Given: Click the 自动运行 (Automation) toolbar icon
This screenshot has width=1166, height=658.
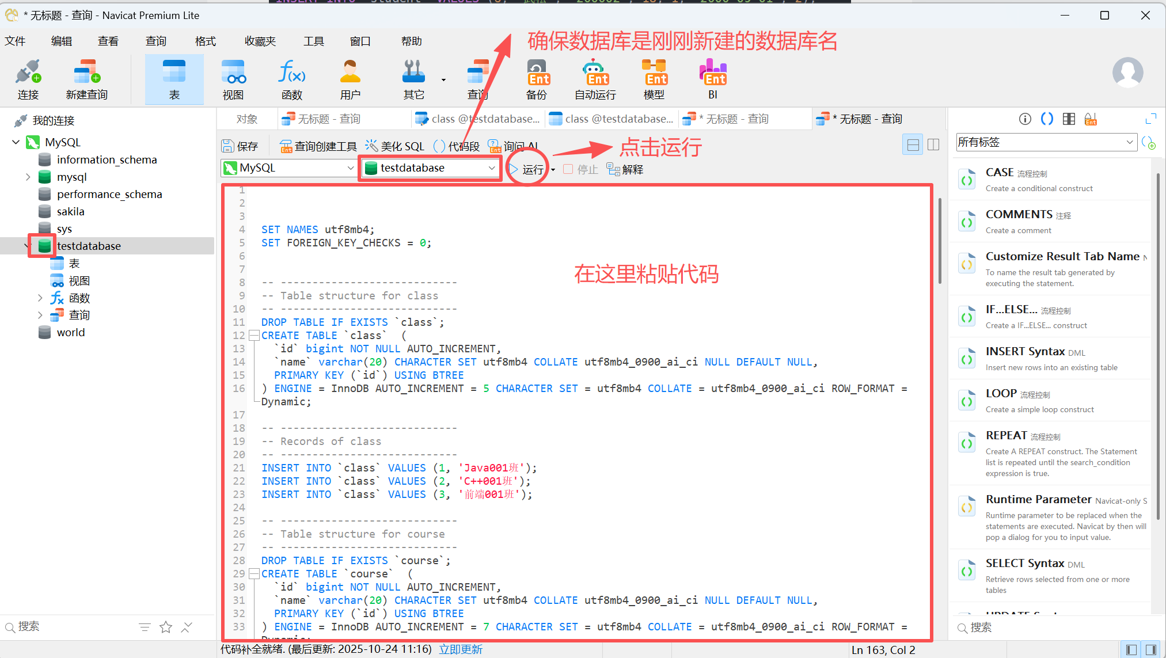Looking at the screenshot, I should [595, 79].
